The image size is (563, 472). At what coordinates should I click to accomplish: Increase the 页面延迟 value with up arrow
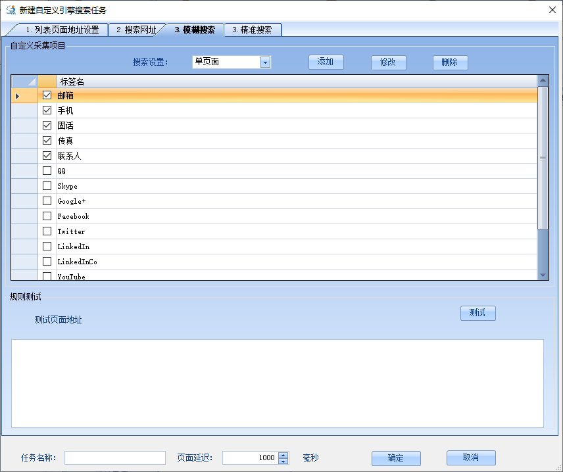(x=283, y=455)
